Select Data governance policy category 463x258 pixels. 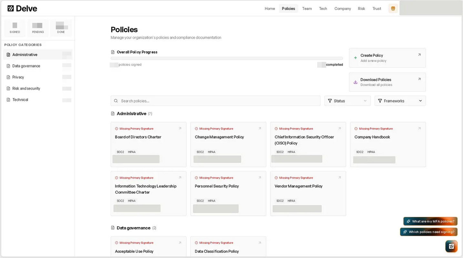point(38,66)
